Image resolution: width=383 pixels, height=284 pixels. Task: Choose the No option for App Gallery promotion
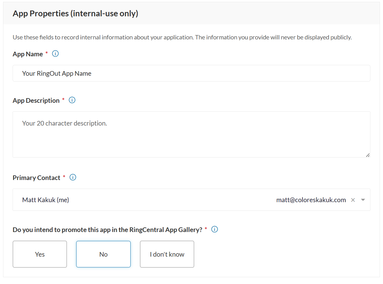(x=103, y=254)
